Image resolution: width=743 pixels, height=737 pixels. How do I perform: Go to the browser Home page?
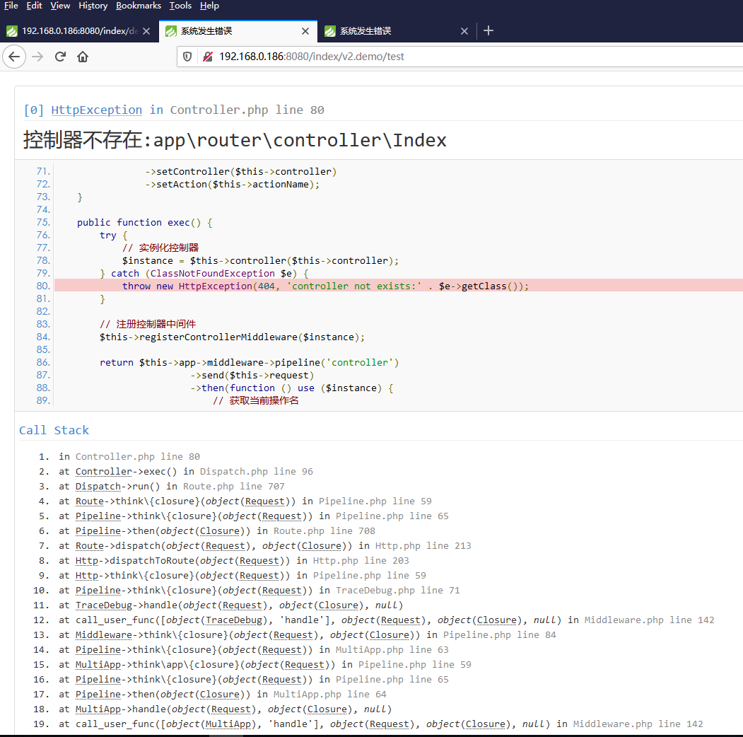pos(83,57)
